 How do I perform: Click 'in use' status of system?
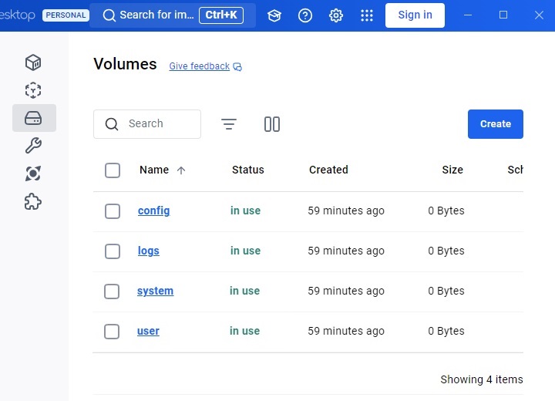244,291
